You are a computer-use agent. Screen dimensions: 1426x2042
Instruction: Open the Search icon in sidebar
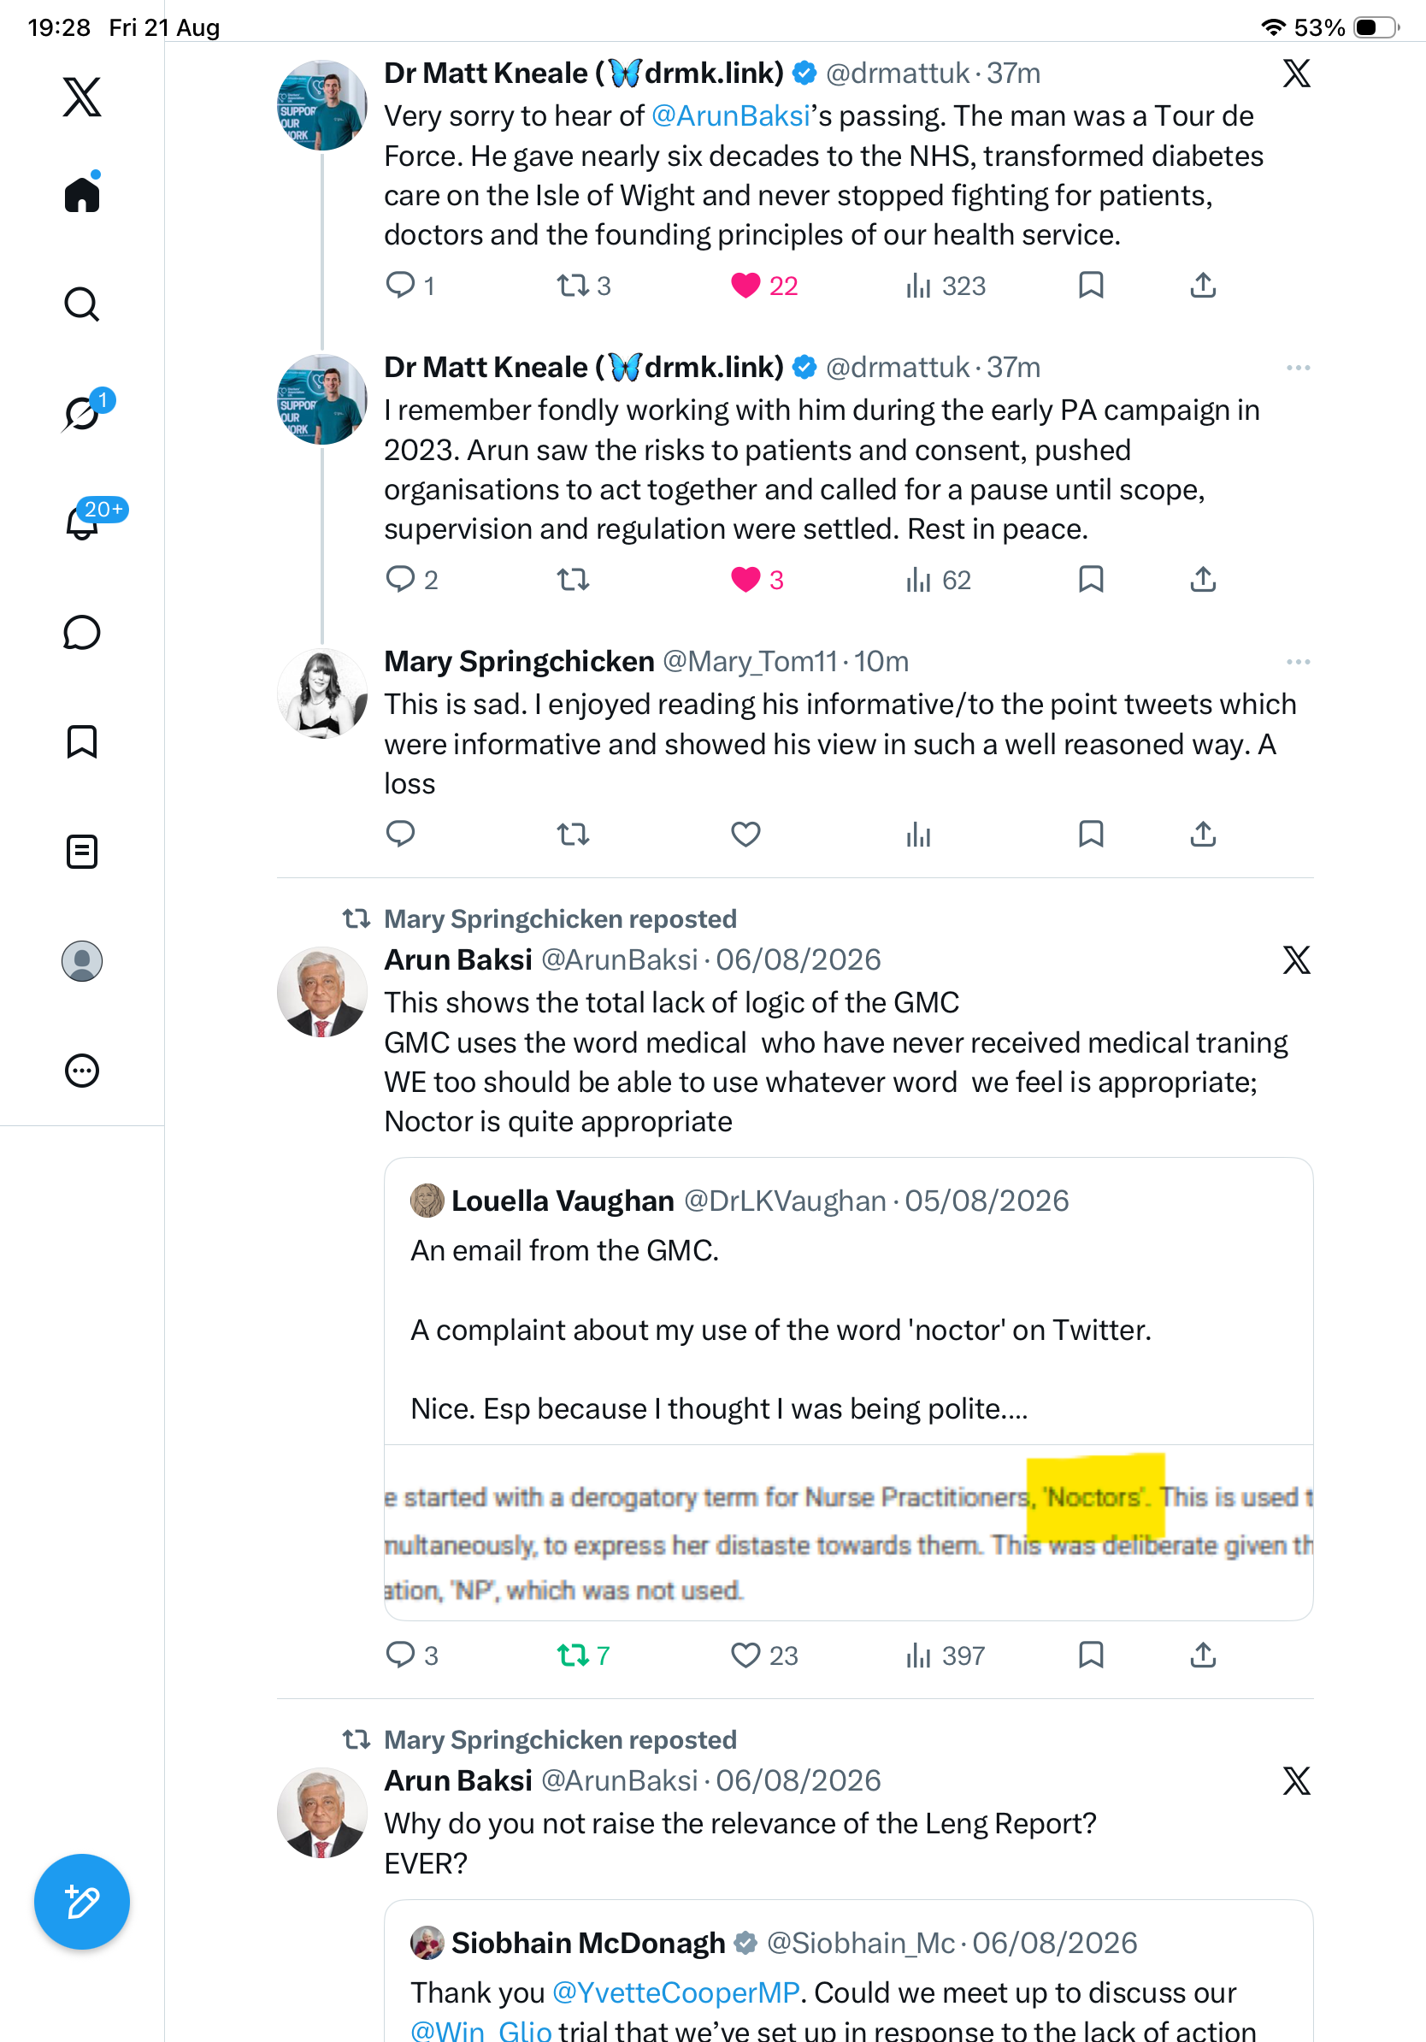(82, 304)
